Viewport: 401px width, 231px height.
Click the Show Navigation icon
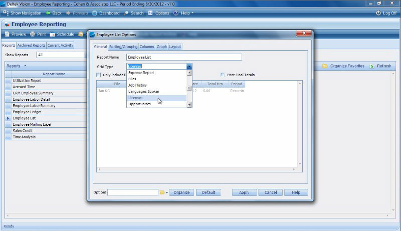[6, 13]
